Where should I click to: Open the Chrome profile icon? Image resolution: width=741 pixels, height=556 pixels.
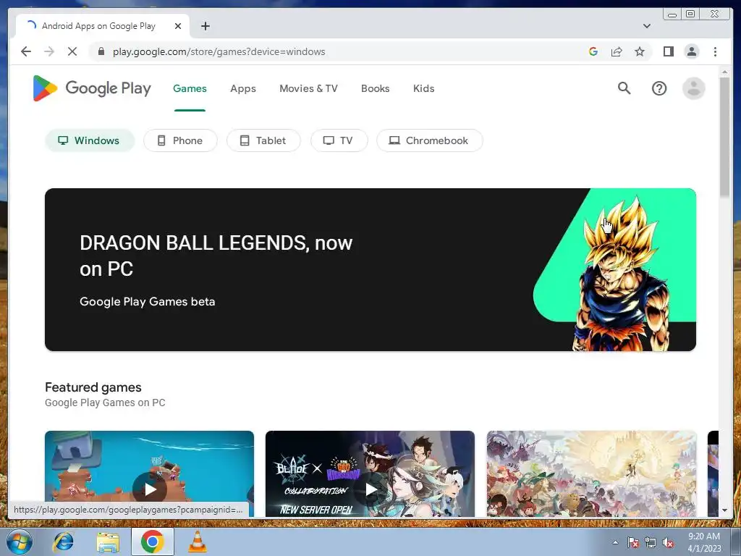point(691,51)
